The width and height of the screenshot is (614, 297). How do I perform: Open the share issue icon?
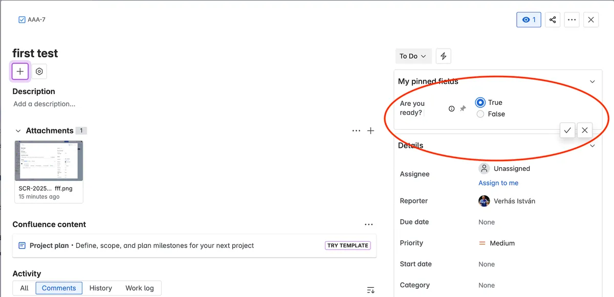pos(553,20)
